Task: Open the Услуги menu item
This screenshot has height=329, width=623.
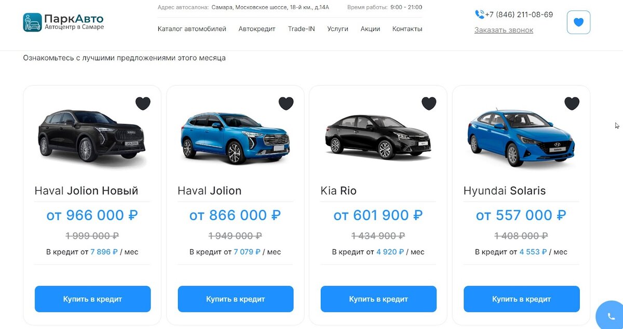Action: click(x=338, y=29)
